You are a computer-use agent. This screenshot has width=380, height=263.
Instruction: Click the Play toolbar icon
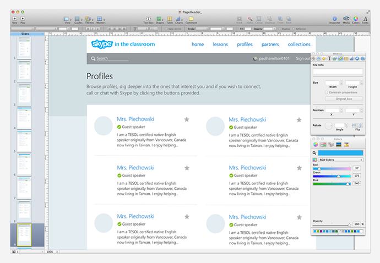click(23, 19)
